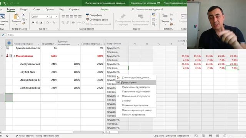Viewport: 246px width, 138px height.
Task: Click the Resource Sheet view status bar icon
Action: coord(218,136)
